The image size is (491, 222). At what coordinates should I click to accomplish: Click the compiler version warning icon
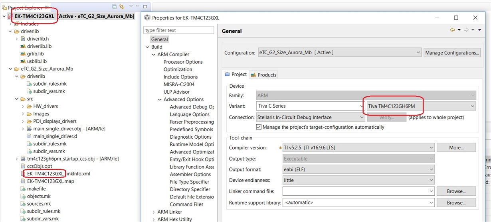click(x=280, y=148)
